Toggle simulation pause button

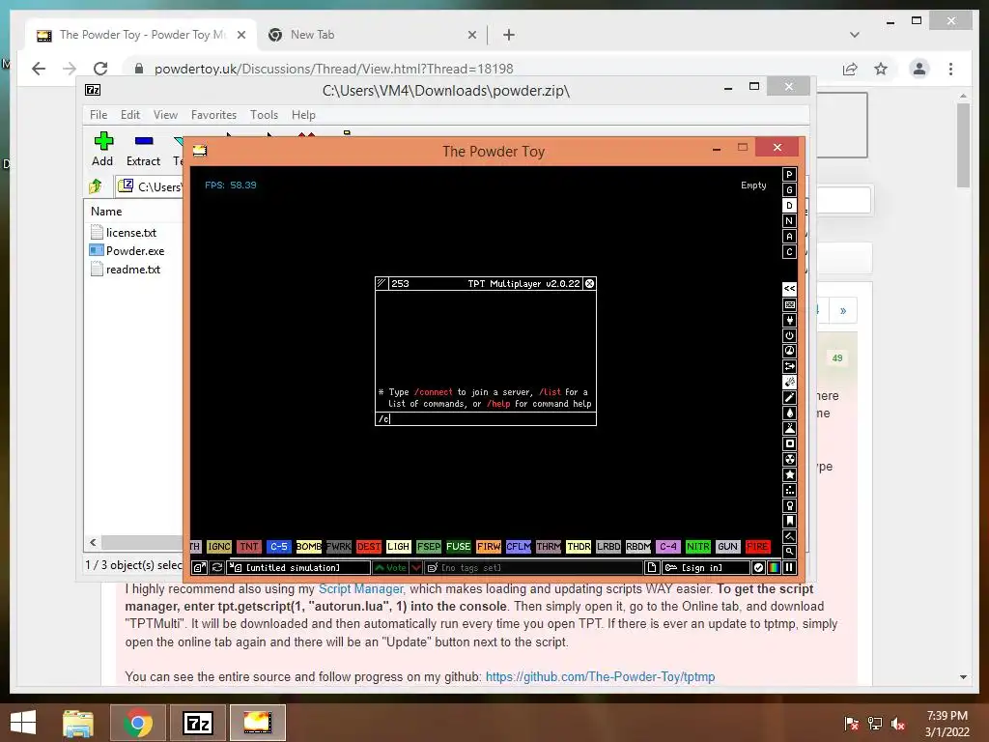click(x=789, y=567)
